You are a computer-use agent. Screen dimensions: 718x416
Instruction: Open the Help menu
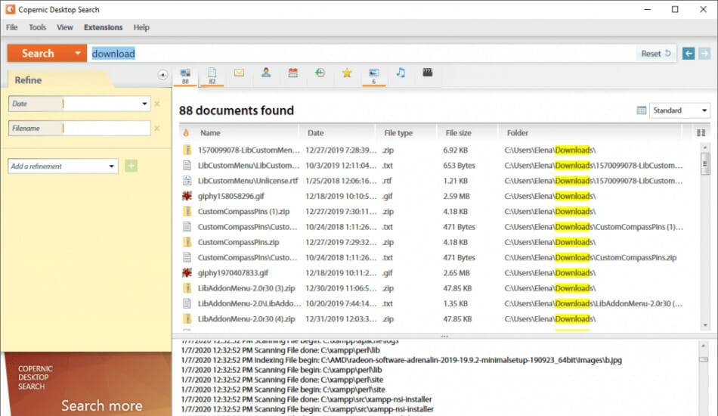pyautogui.click(x=141, y=27)
